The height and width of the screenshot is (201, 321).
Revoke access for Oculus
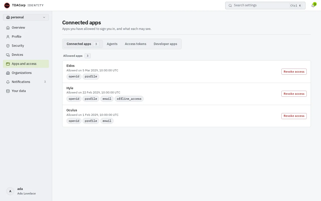[x=294, y=116]
